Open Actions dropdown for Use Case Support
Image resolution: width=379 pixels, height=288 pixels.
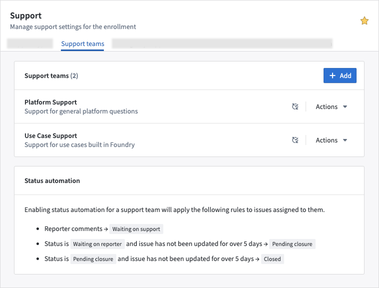point(332,140)
